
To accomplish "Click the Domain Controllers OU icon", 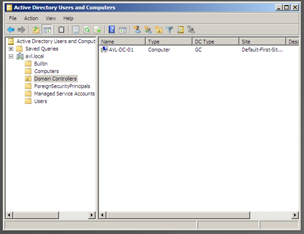I will [28, 78].
